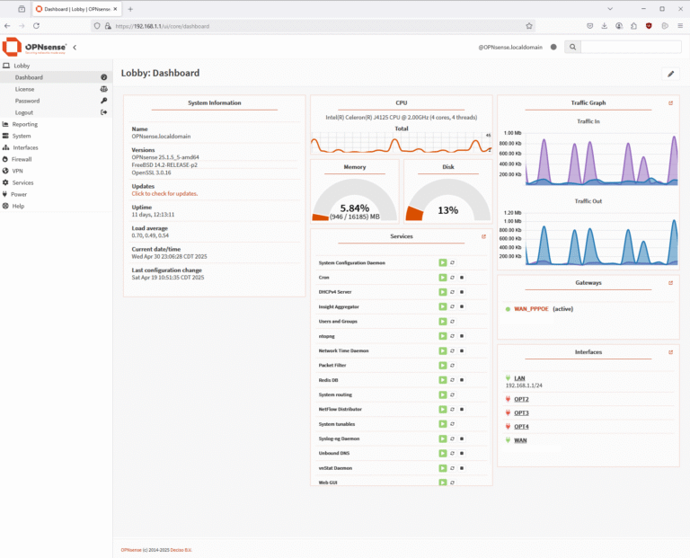Restart the Network Time Daemon
Screen dimensions: 690x558
point(453,350)
